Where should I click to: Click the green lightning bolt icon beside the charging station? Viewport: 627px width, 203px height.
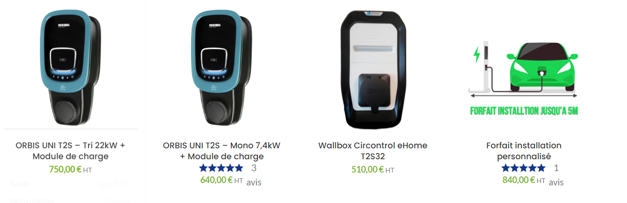[476, 55]
